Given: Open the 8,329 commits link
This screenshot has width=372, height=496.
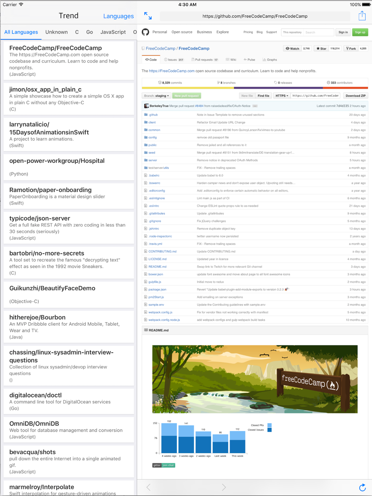Looking at the screenshot, I should click(x=170, y=83).
